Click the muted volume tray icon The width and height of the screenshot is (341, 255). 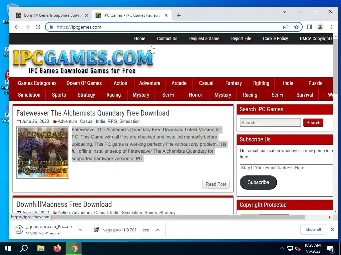point(297,248)
